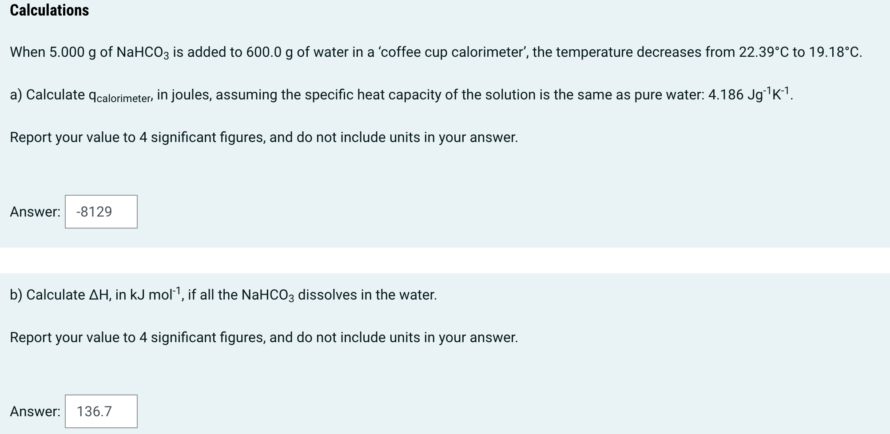Click the significant figures instruction under part b
Viewport: 890px width, 434px height.
tap(264, 337)
